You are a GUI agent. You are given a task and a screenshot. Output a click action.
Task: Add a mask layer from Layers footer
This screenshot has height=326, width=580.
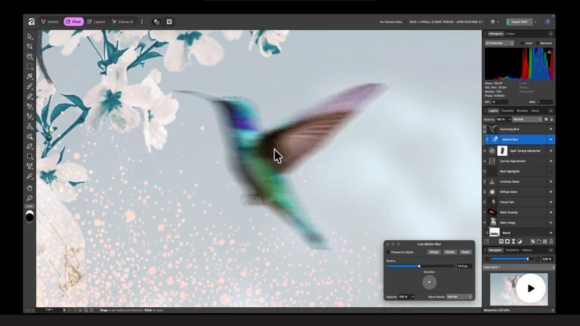[507, 241]
